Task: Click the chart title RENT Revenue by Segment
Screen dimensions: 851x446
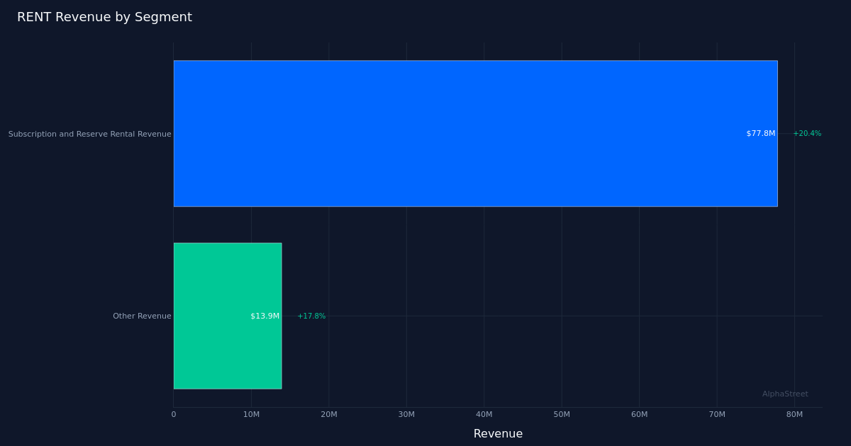Action: click(x=104, y=18)
